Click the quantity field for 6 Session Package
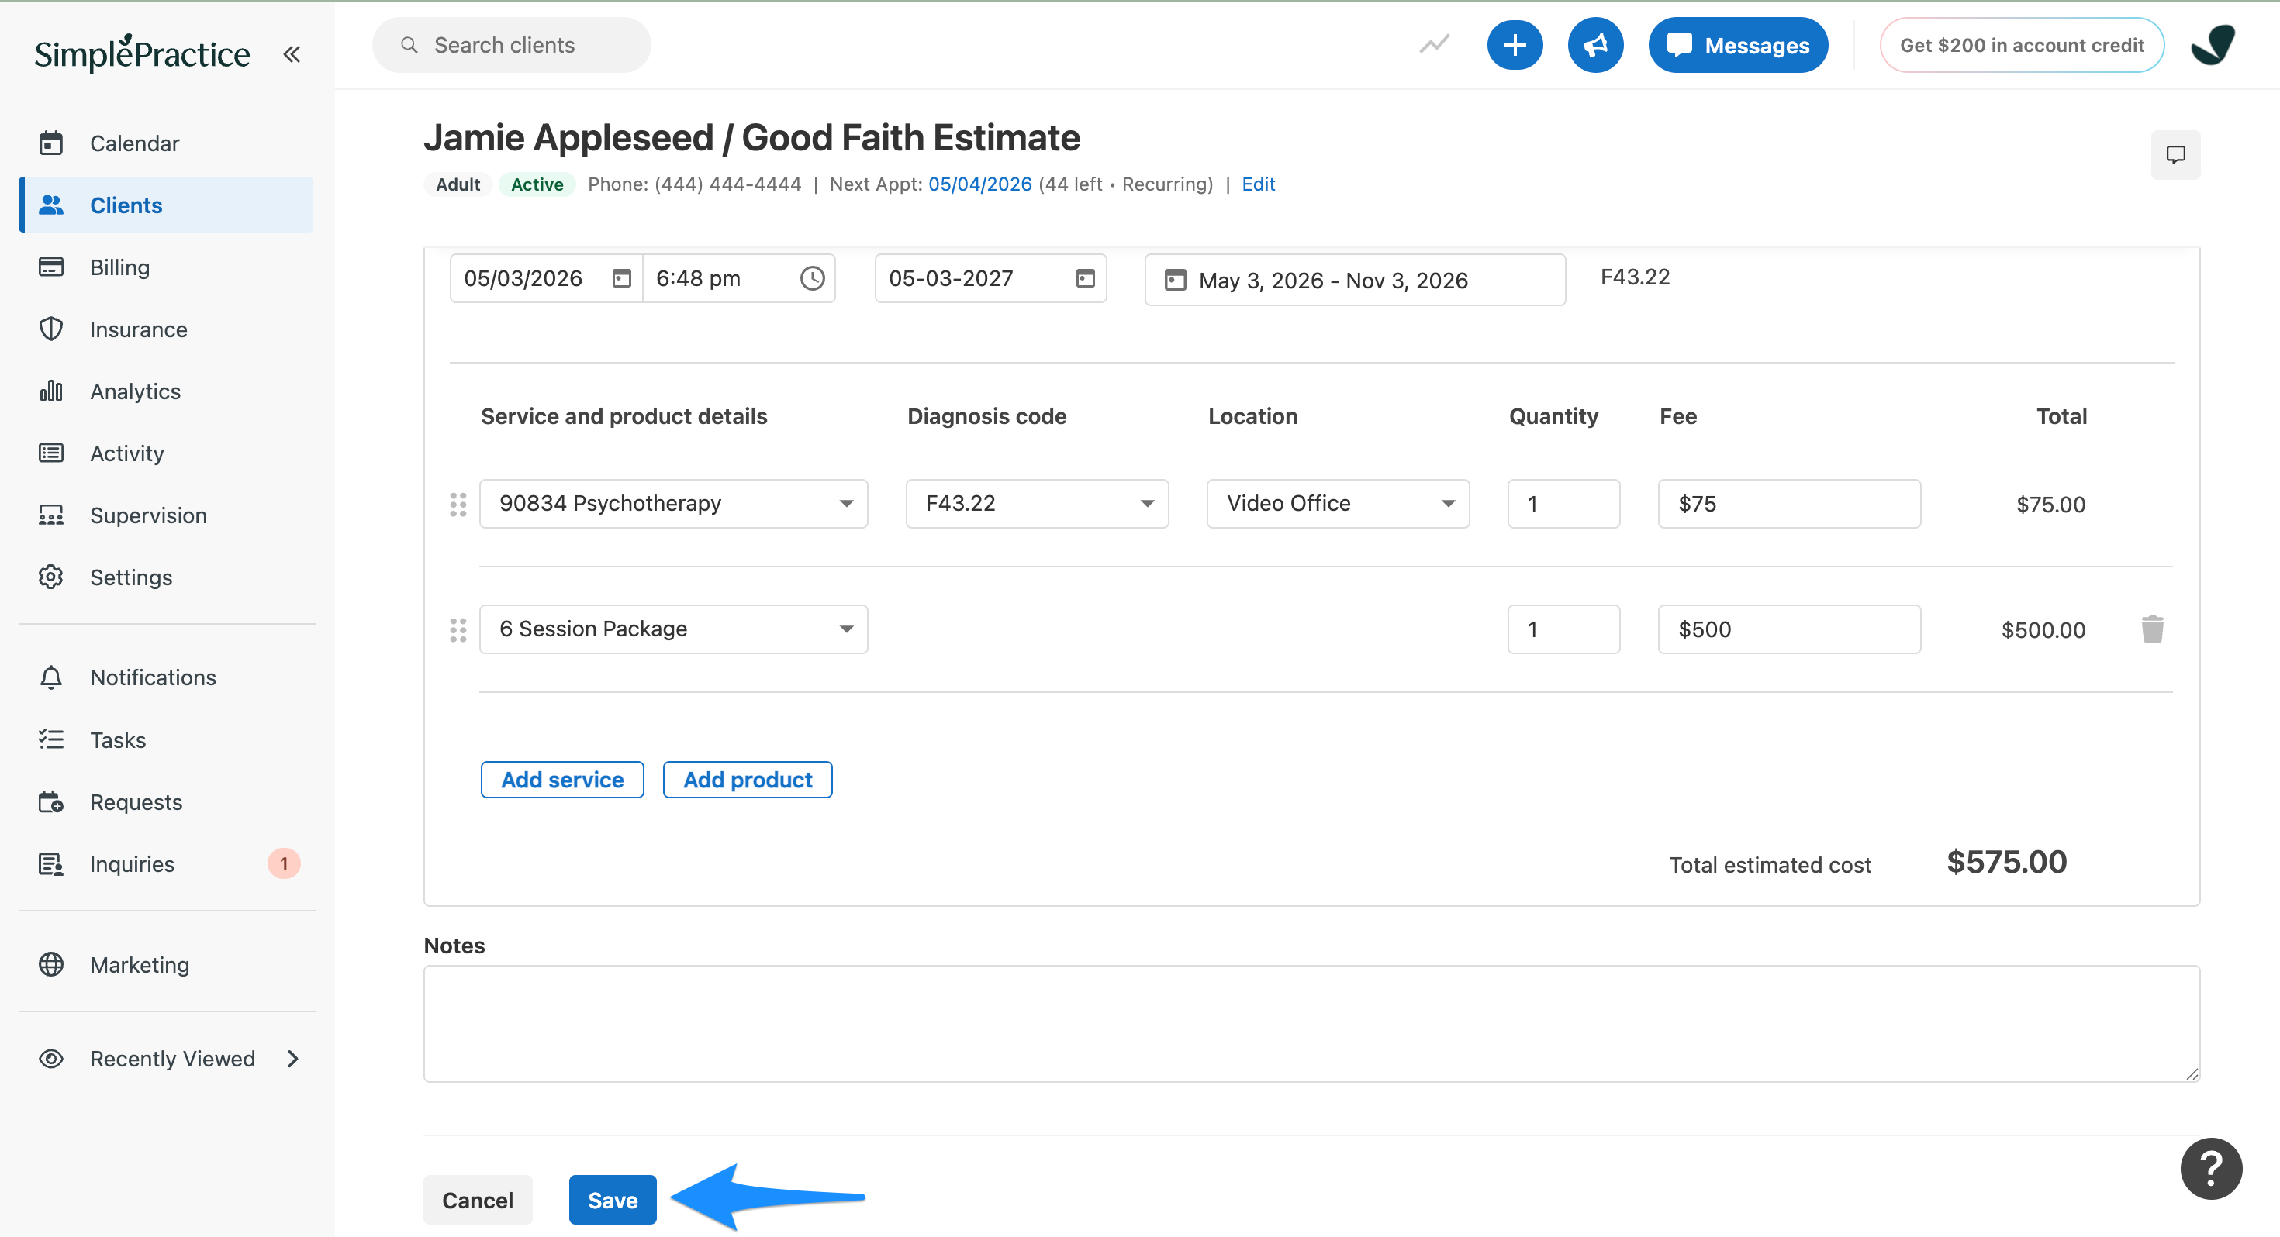Screen dimensions: 2280x1237 [1563, 629]
